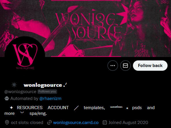Click the Automated by label
Screen dimensions: 171x128
(24, 99)
